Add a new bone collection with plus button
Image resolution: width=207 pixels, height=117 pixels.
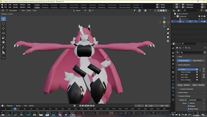click(x=204, y=69)
